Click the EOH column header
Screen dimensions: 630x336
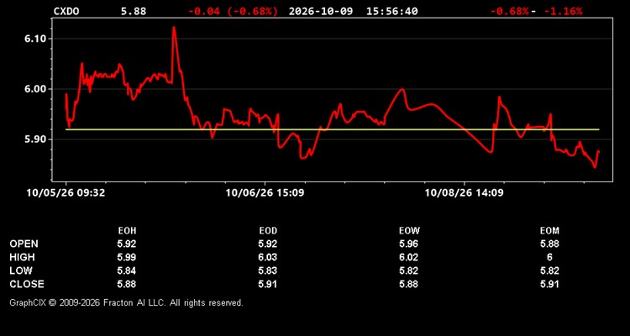[x=127, y=231]
